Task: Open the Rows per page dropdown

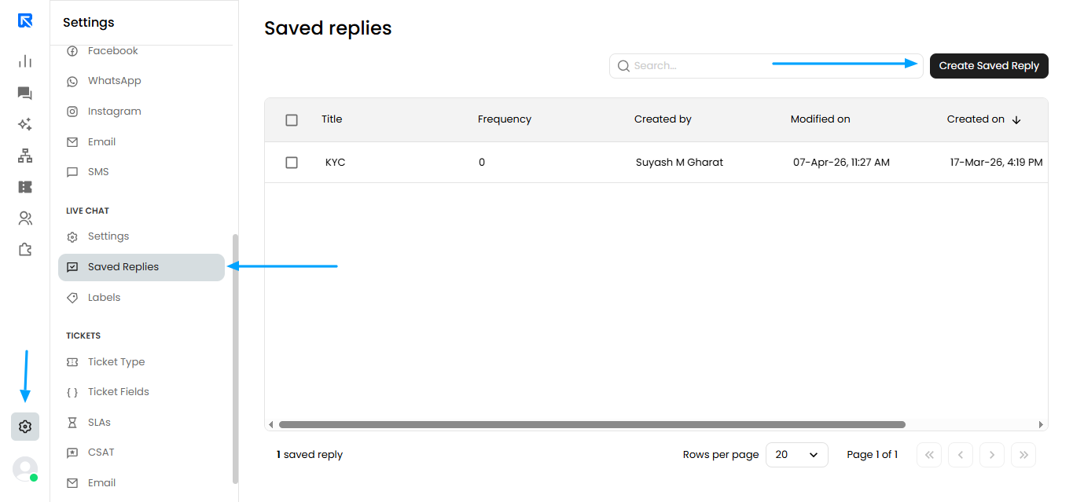Action: tap(797, 455)
